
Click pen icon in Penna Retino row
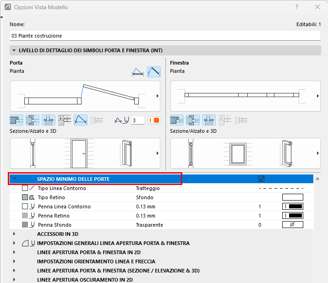32,216
